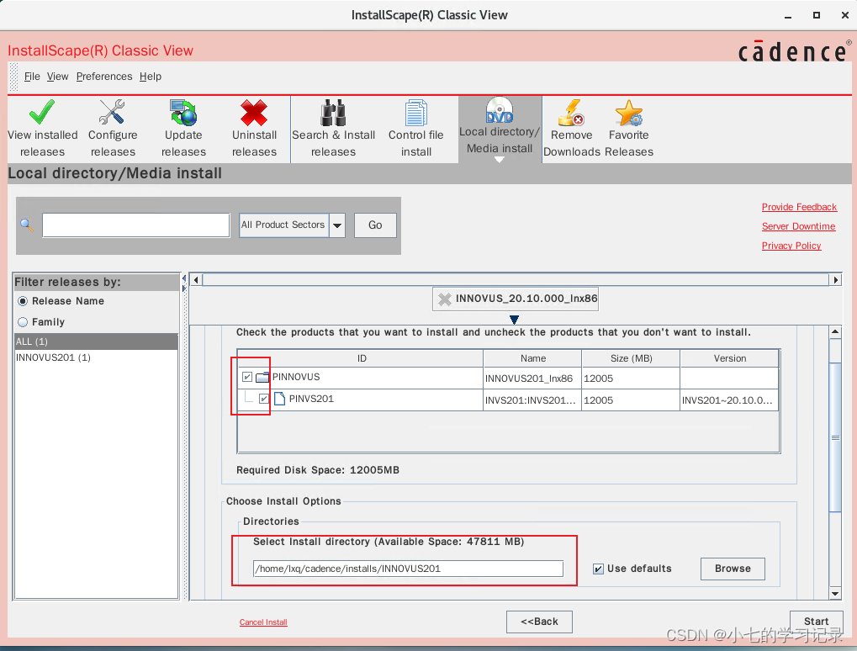Screen dimensions: 857x651
Task: Open the Server Downtime link
Action: pyautogui.click(x=798, y=226)
